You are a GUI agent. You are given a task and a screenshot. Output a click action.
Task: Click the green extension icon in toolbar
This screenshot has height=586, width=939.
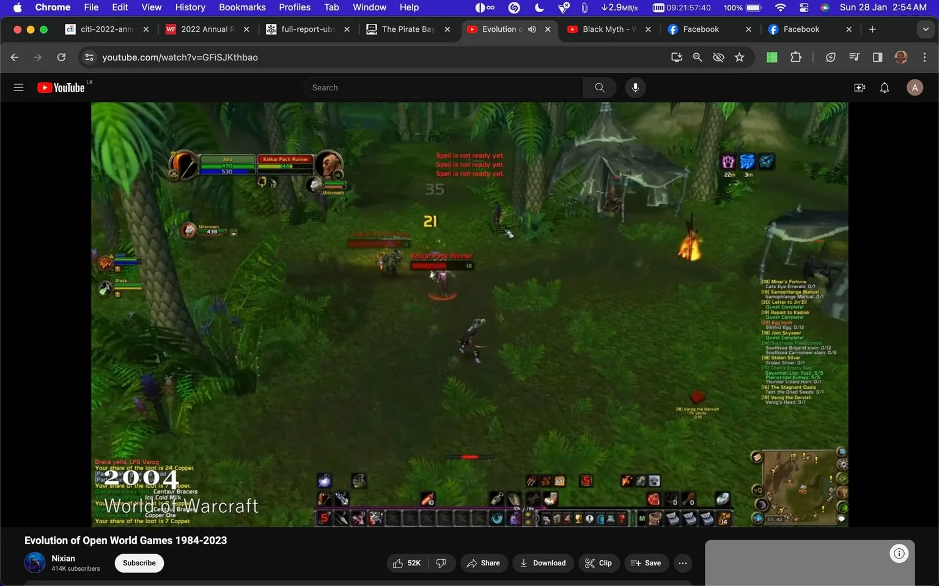(x=772, y=57)
